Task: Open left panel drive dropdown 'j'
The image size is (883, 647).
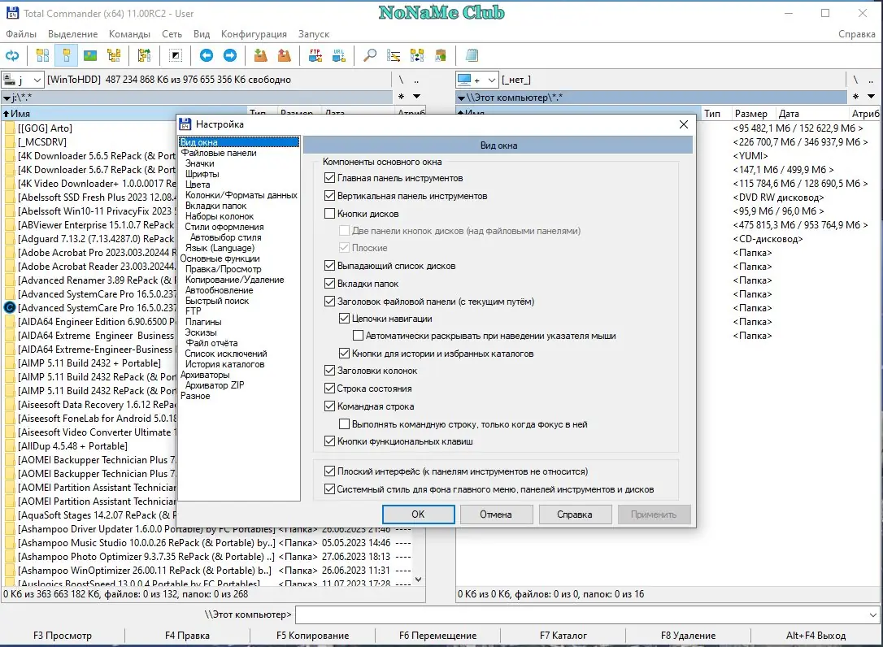Action: [x=24, y=80]
